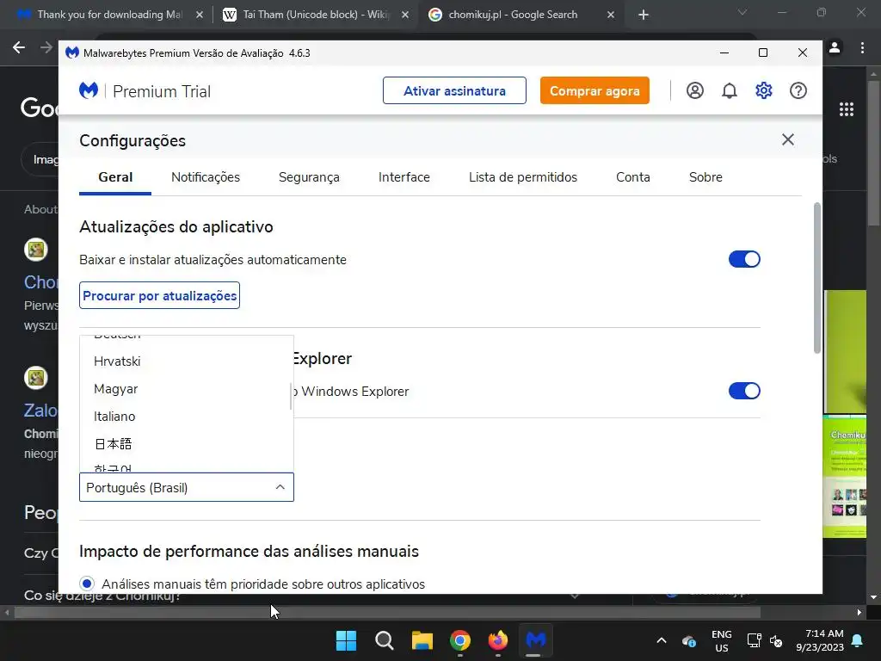
Task: Click the Malwarebytes logo beside Premium Trial
Action: [x=89, y=90]
